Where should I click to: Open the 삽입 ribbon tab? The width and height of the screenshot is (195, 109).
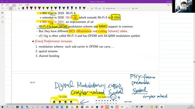pos(7,5)
